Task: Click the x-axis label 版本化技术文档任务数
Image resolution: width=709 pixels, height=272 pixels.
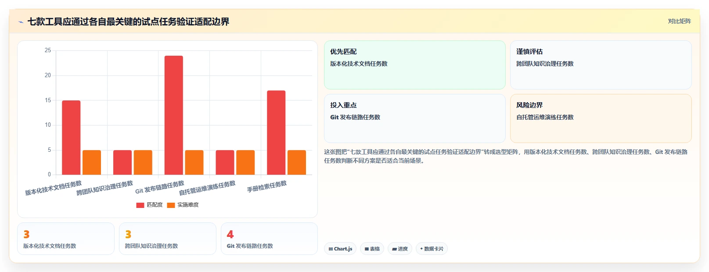Action: 54,188
